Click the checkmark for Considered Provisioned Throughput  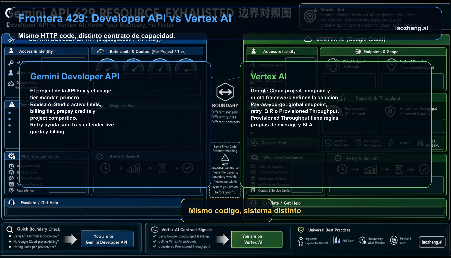(155, 246)
